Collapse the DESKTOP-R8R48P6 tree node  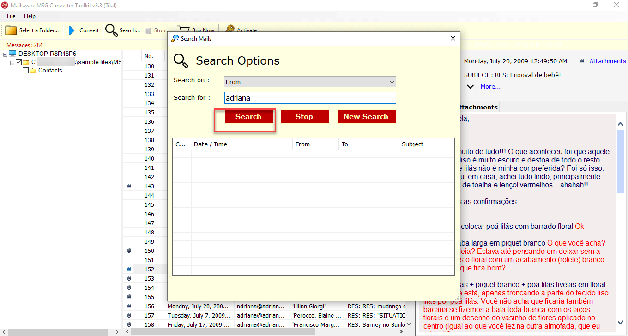pos(5,54)
